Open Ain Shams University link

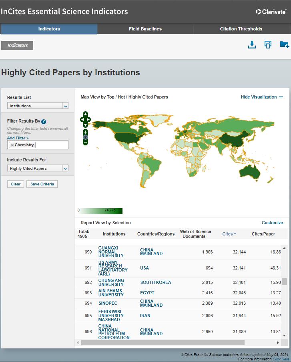[x=111, y=293]
